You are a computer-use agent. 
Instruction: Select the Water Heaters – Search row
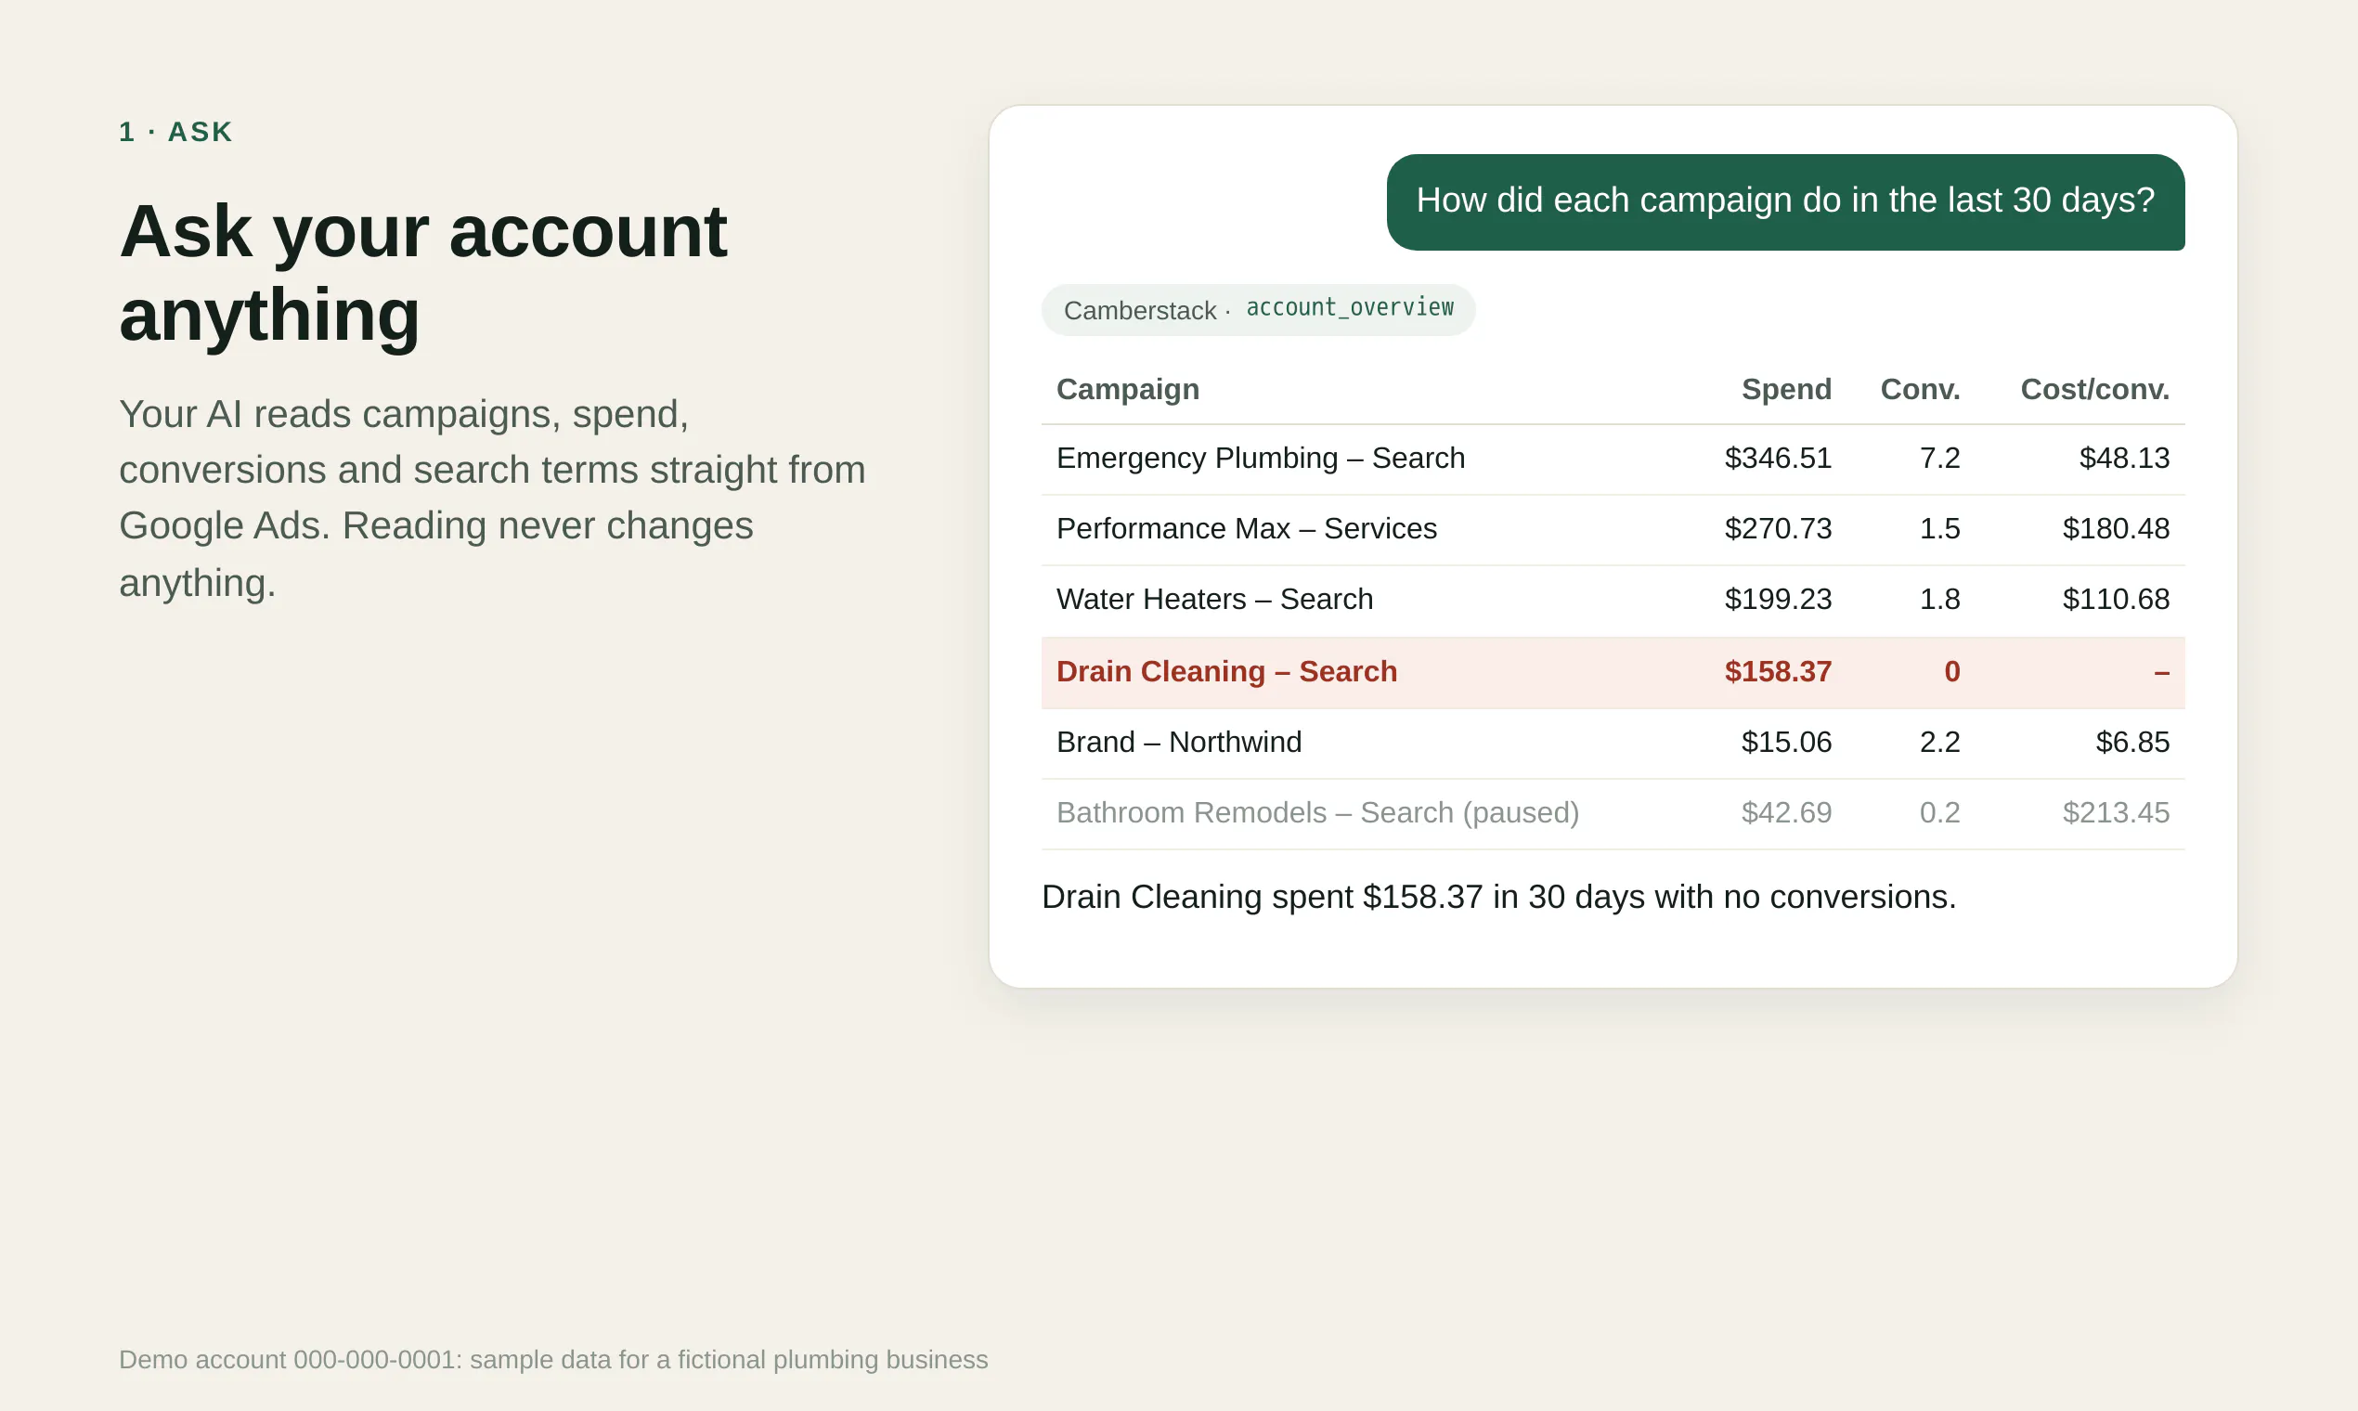[1613, 600]
